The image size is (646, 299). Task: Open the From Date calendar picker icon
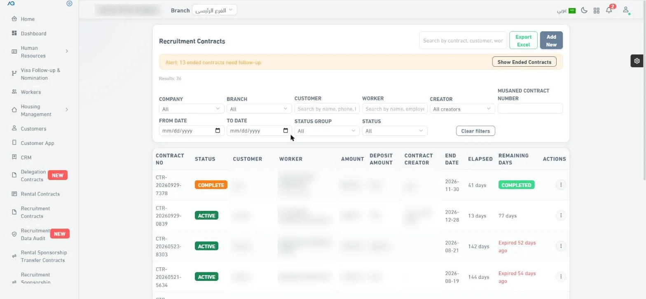point(218,131)
